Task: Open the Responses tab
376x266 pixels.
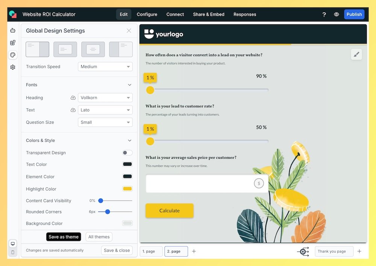Action: [x=244, y=14]
